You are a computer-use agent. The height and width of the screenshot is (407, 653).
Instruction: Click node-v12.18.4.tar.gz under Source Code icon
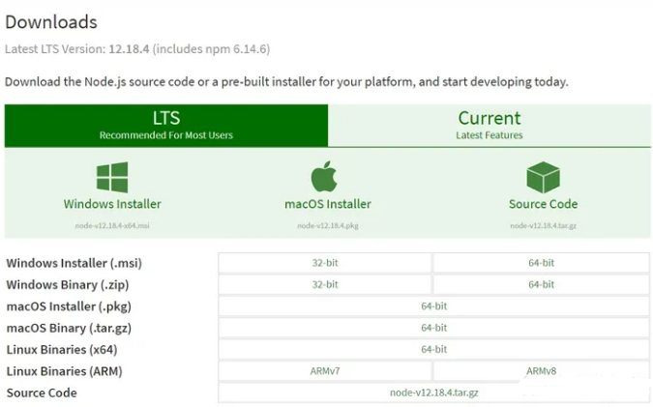(543, 225)
